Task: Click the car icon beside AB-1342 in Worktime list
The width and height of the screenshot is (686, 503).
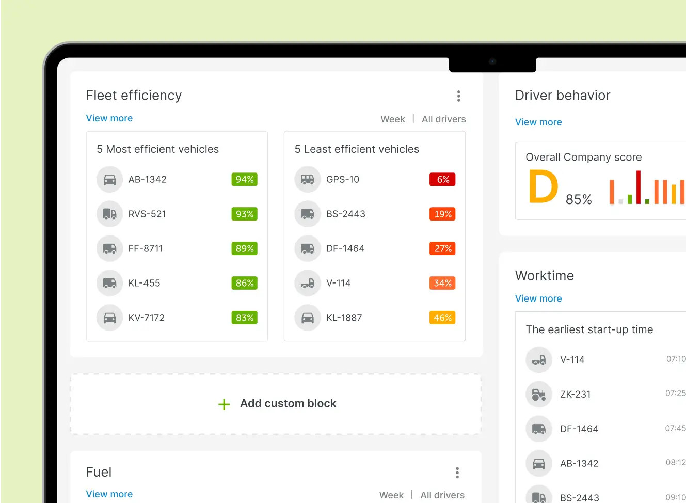Action: coord(539,464)
